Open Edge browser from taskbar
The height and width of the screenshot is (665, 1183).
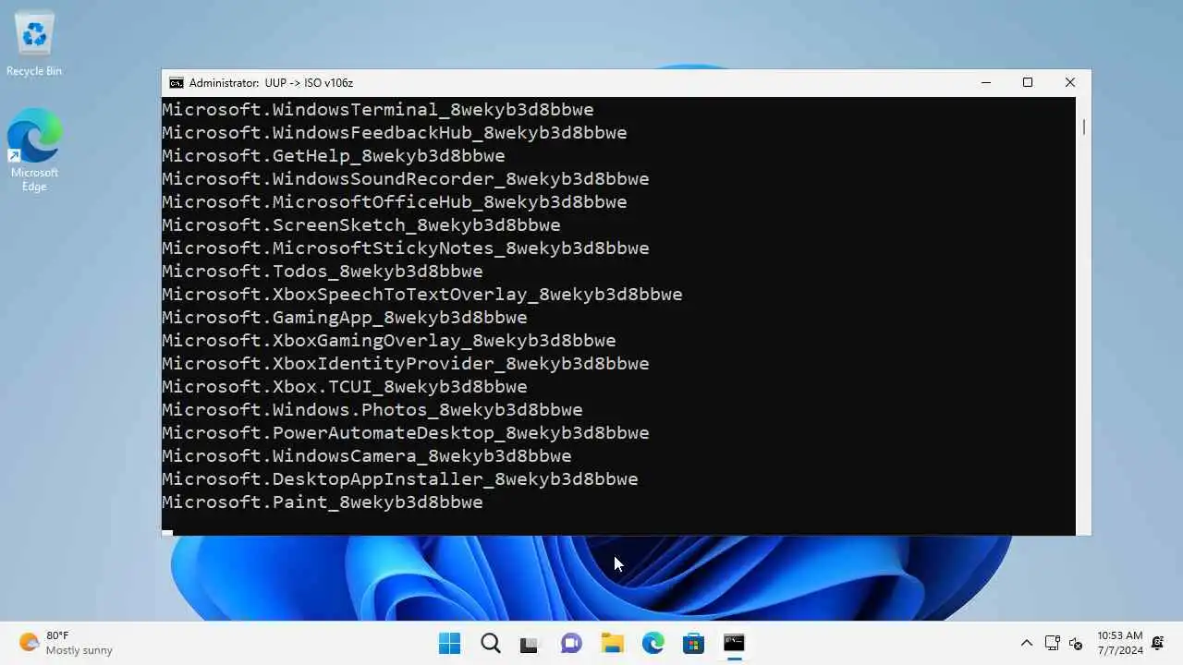[x=652, y=643]
